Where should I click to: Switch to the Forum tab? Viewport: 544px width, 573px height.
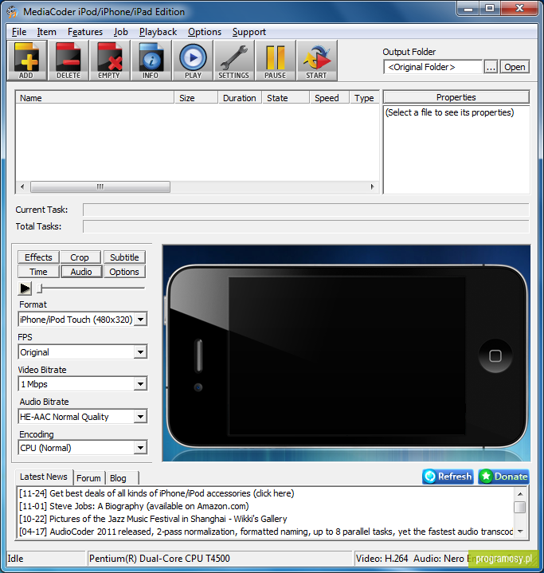click(x=88, y=478)
